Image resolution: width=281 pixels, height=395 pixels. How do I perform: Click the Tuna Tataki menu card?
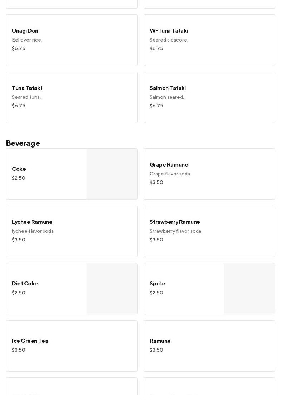72,97
